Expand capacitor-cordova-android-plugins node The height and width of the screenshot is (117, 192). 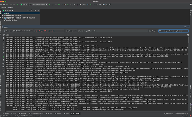pos(2,18)
